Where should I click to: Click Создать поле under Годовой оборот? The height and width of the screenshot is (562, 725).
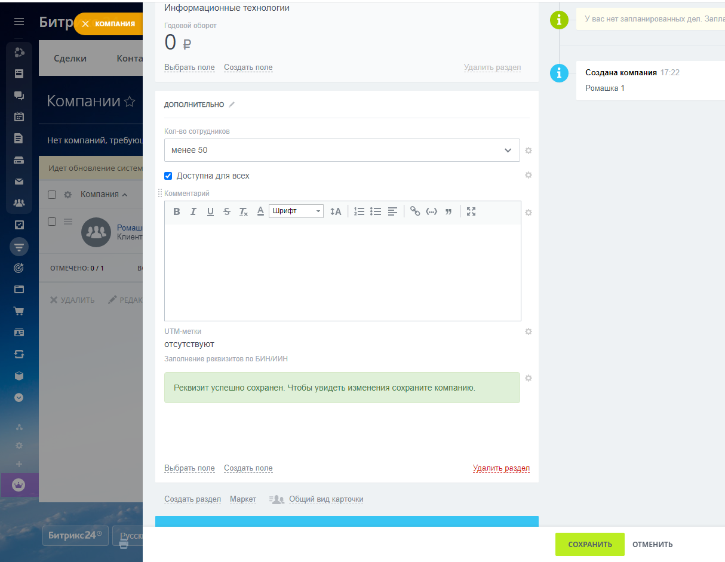(248, 67)
